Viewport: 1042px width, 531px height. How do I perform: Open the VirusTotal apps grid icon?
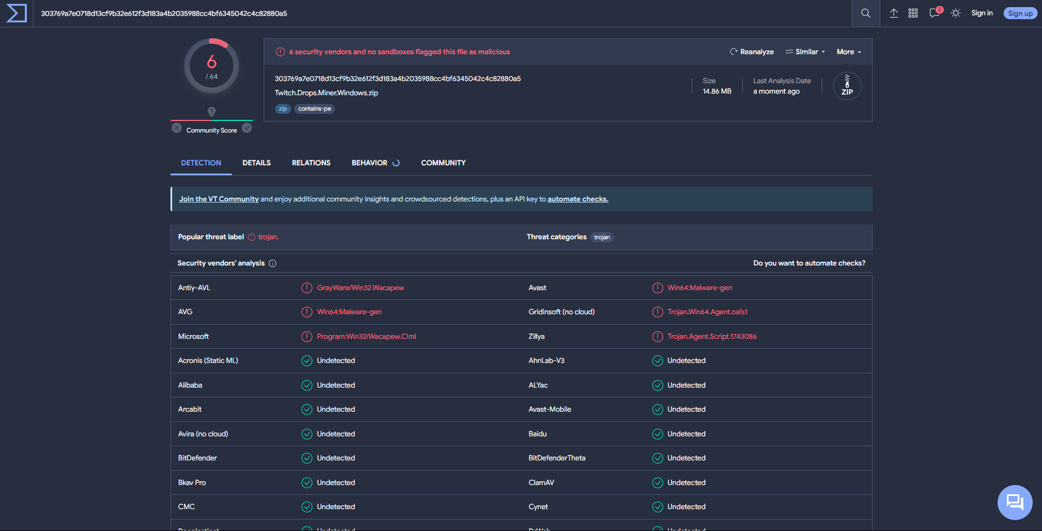coord(913,13)
